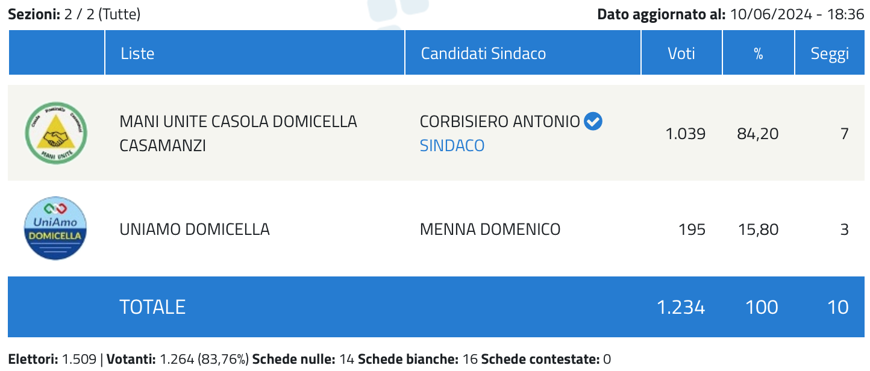Screen dimensions: 870x371
Task: Click the Sezioni 2 / 2 (Tutte) text
Action: [74, 14]
